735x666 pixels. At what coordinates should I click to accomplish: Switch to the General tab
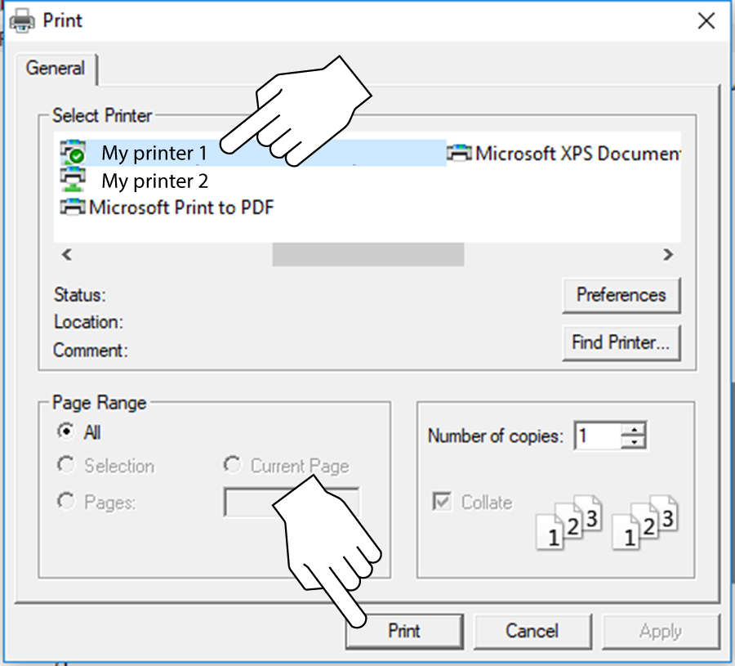(56, 69)
